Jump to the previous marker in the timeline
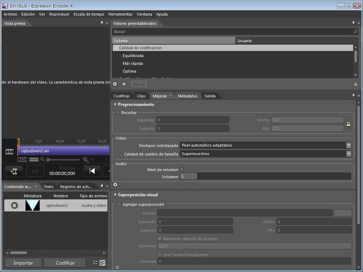Viewport: 363px width, 272px height. [x=92, y=171]
